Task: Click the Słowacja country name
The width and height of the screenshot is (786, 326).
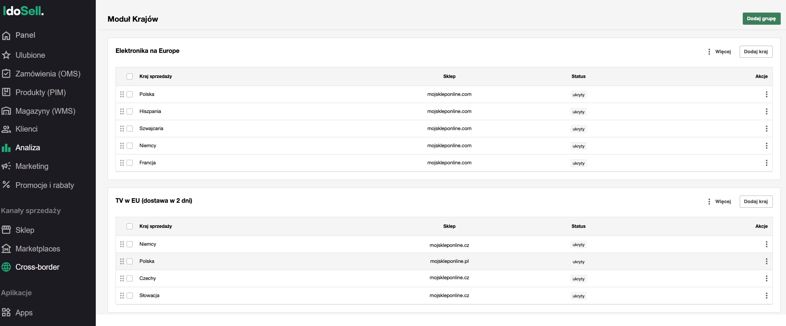Action: coord(149,296)
